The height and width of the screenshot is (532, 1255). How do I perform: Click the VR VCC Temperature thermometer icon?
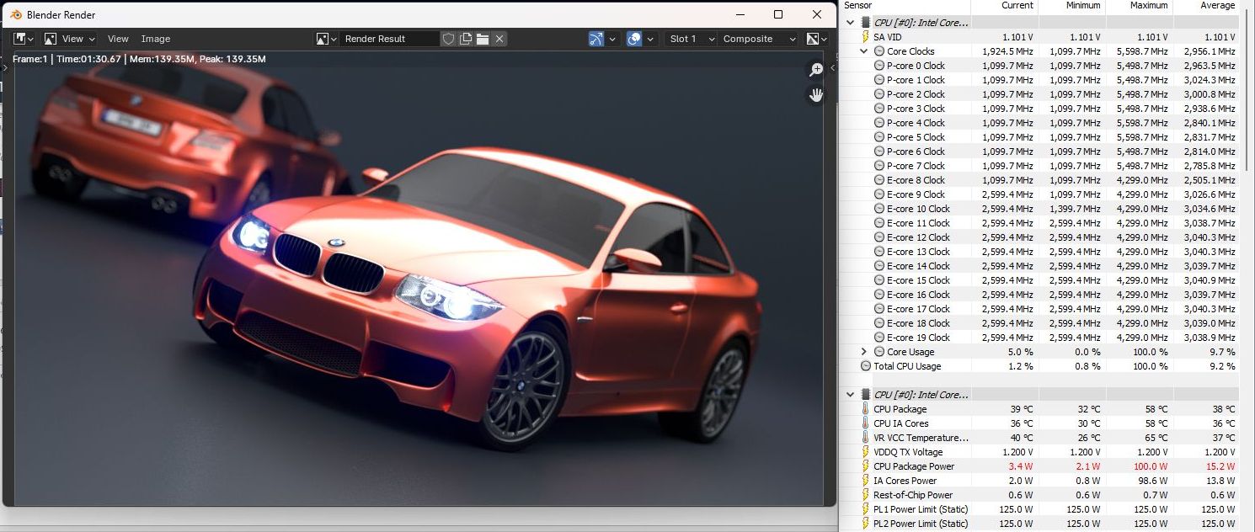865,438
